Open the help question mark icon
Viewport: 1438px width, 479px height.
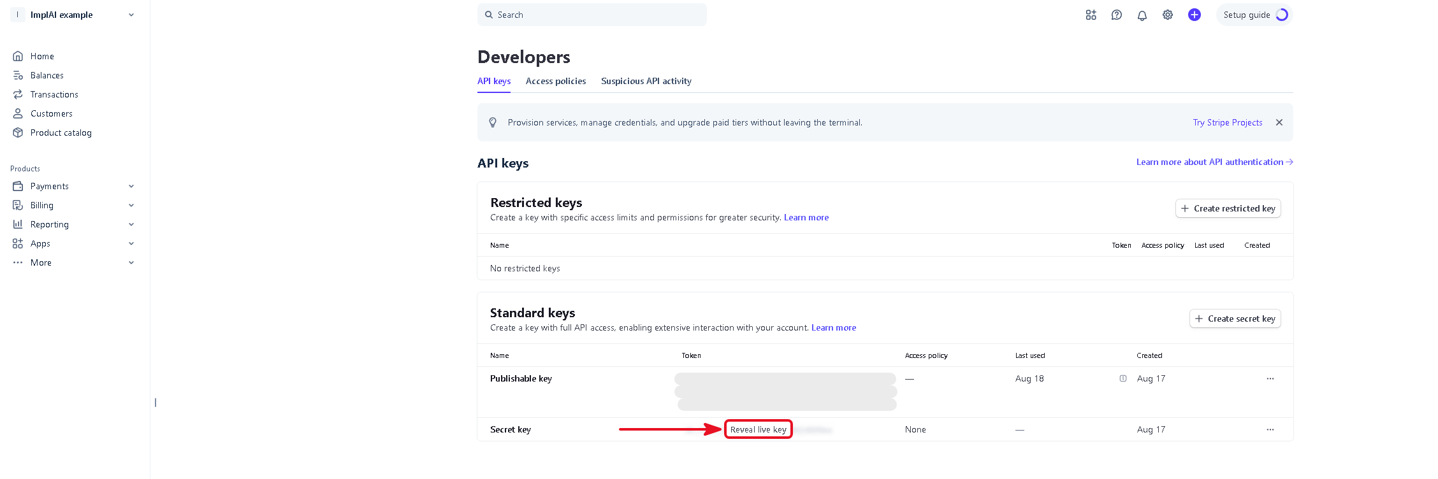click(x=1116, y=15)
